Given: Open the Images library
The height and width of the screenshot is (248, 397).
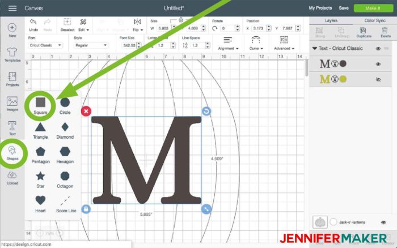Looking at the screenshot, I should coord(12,104).
